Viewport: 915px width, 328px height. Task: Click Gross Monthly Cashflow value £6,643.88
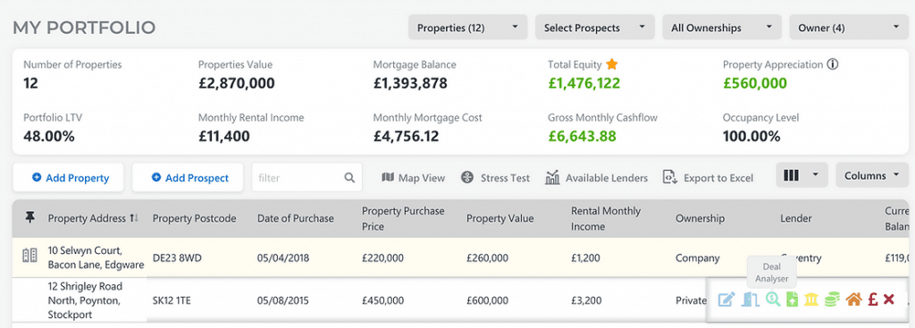[582, 137]
